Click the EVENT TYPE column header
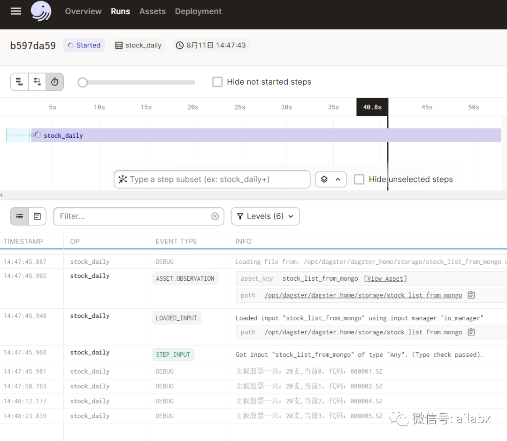Screen dimensions: 507x441 tap(176, 241)
